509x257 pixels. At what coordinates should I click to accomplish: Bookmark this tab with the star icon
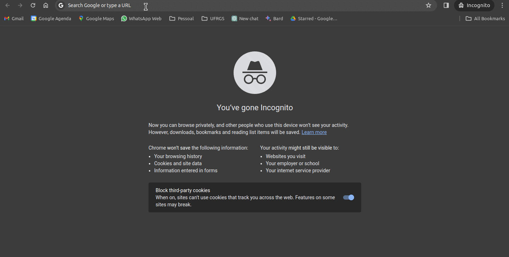(429, 5)
